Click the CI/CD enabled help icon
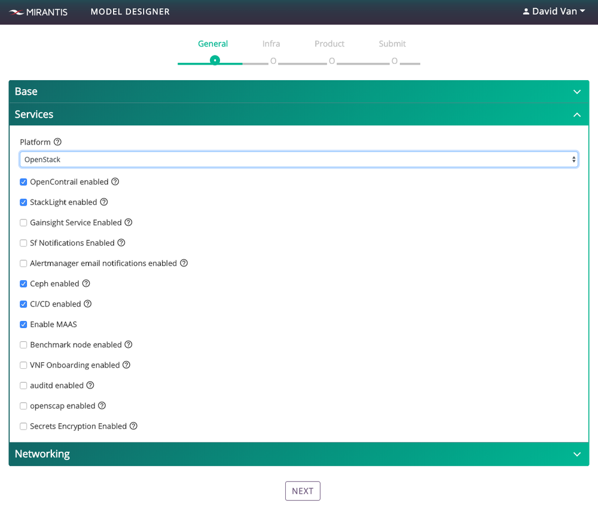The image size is (598, 508). pyautogui.click(x=88, y=304)
